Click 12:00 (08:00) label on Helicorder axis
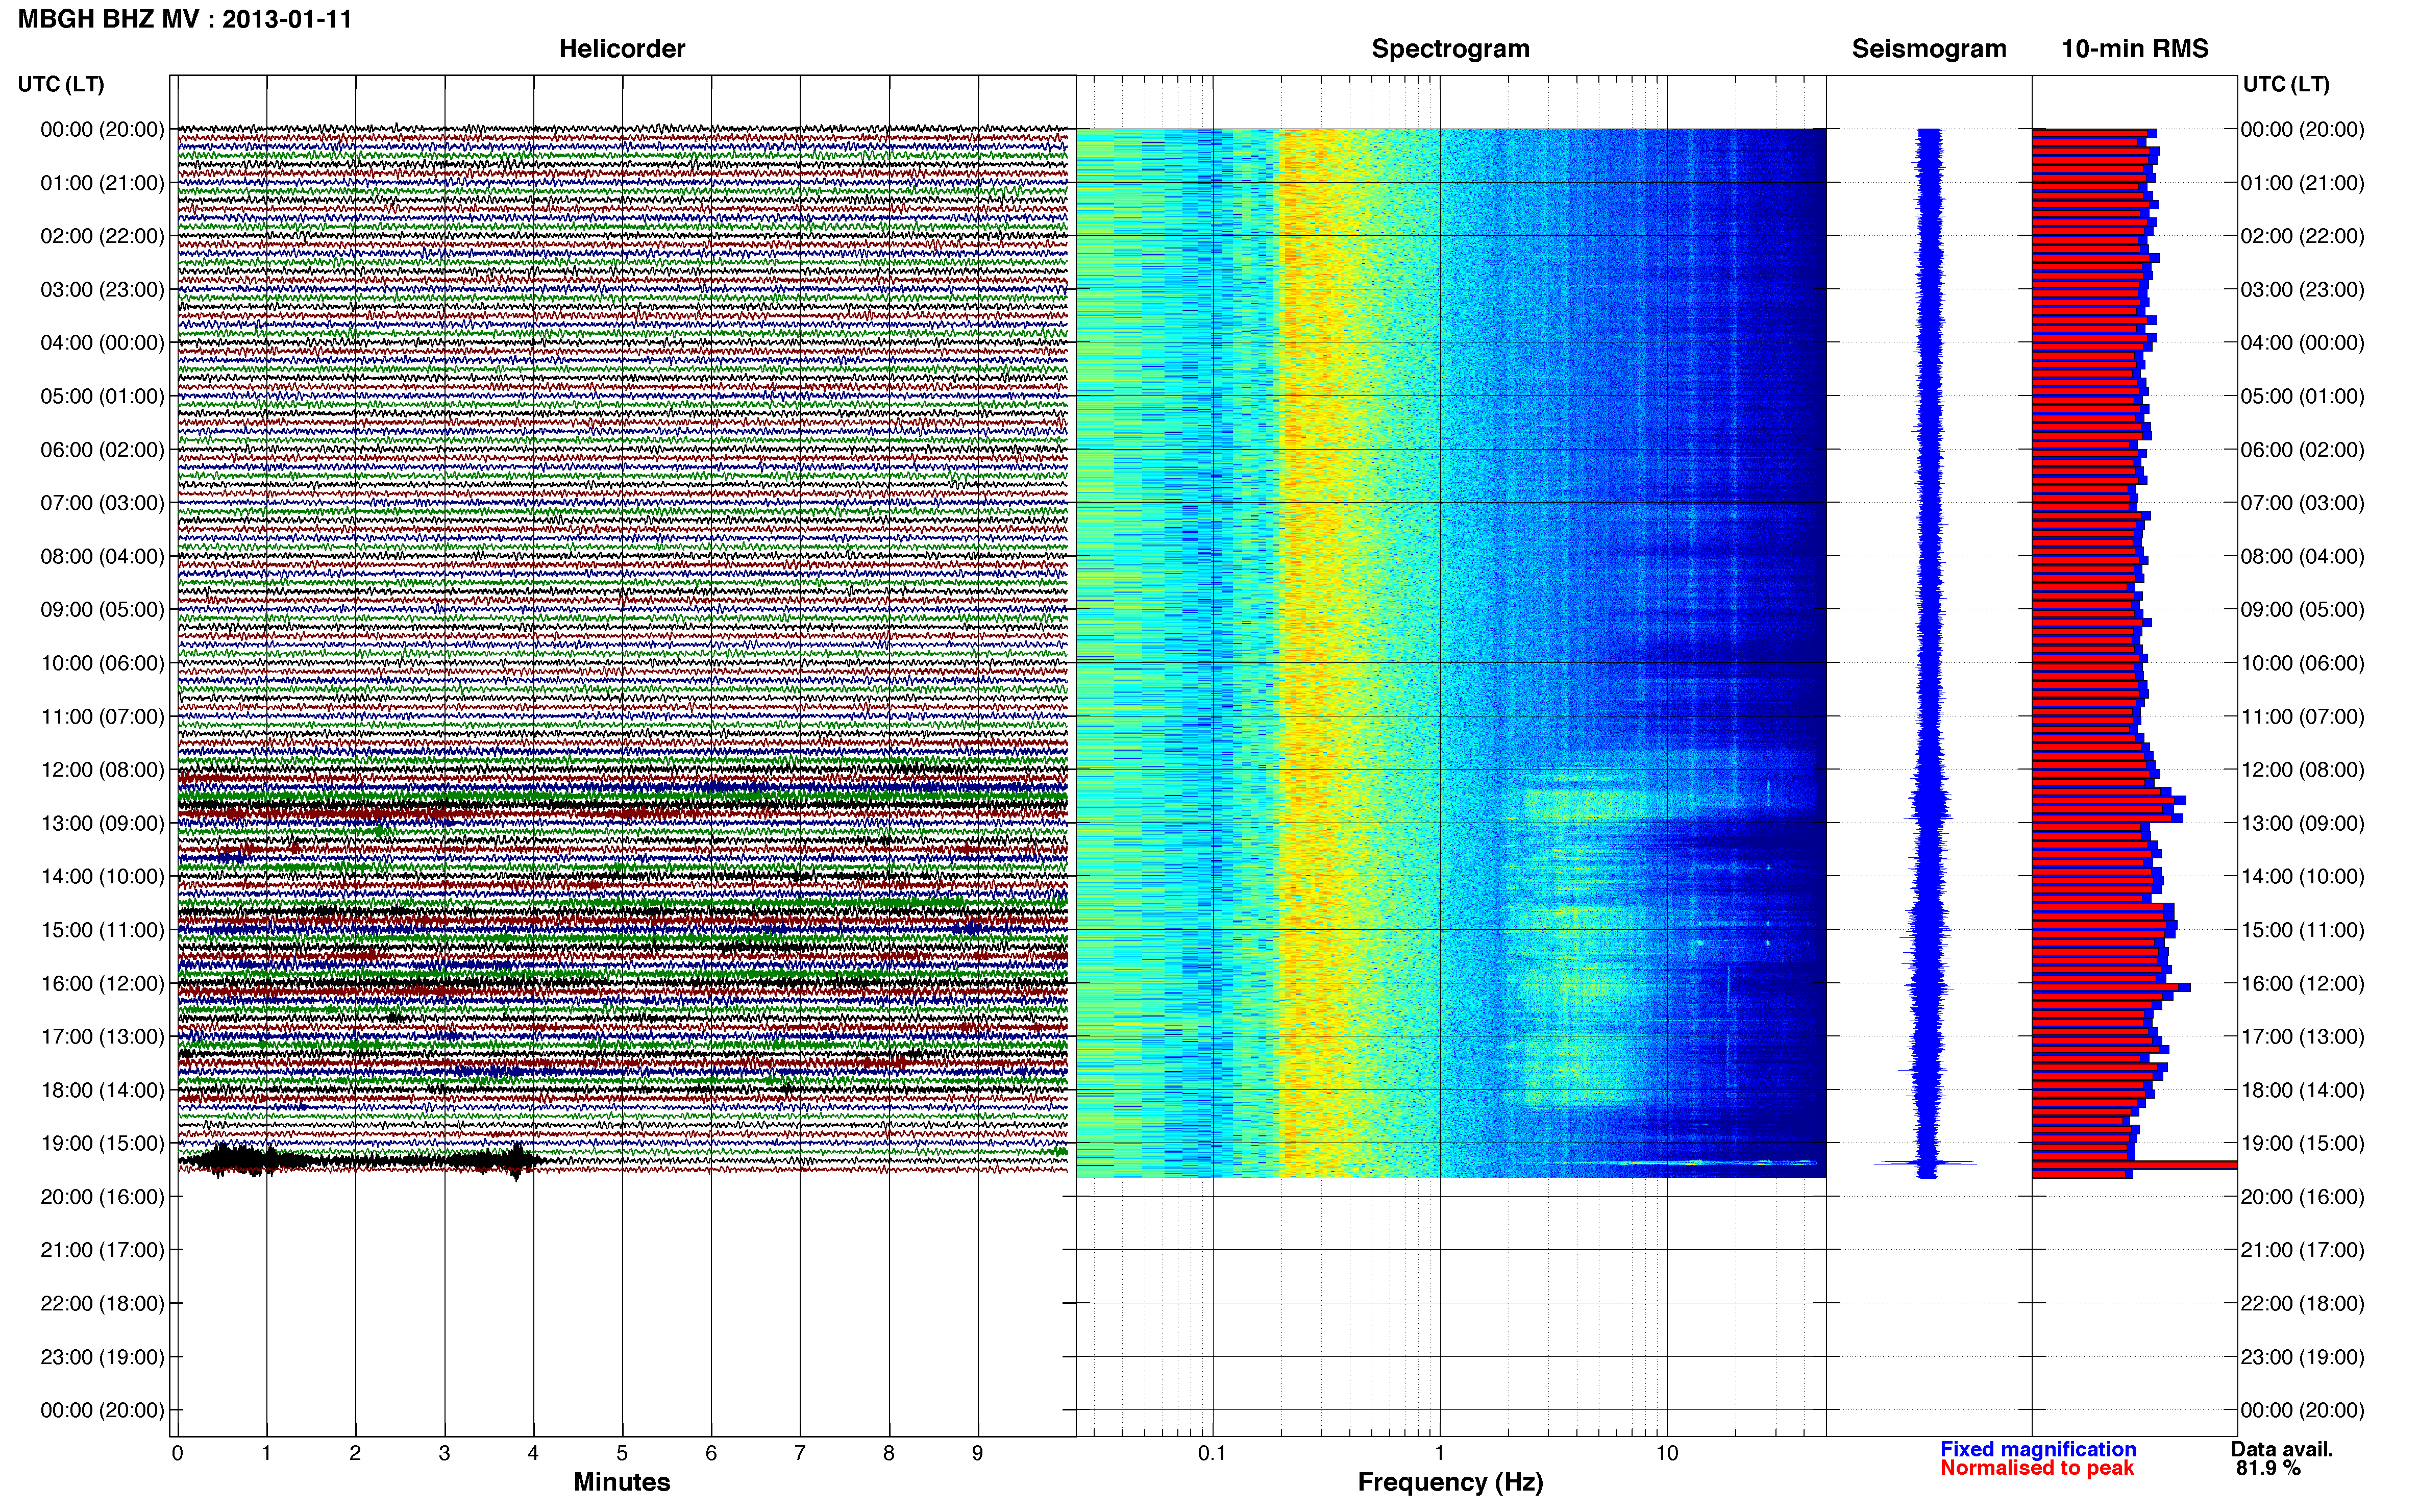2419x1512 pixels. click(x=102, y=770)
